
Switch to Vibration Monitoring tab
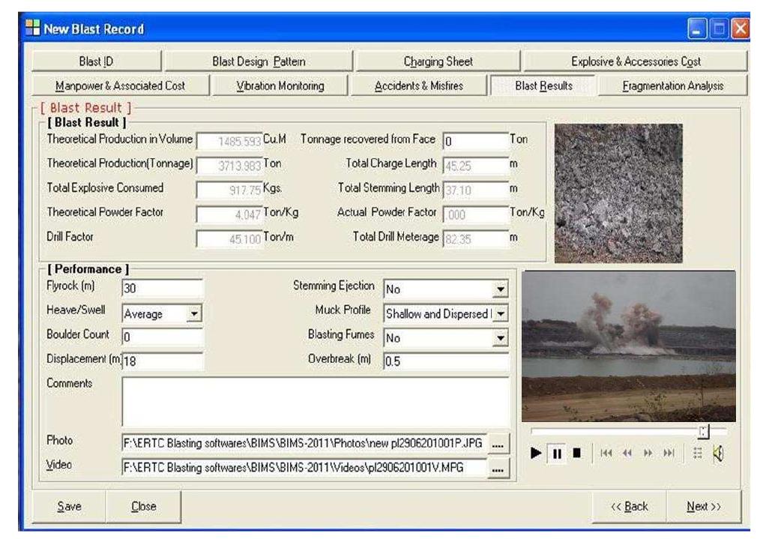pyautogui.click(x=280, y=85)
